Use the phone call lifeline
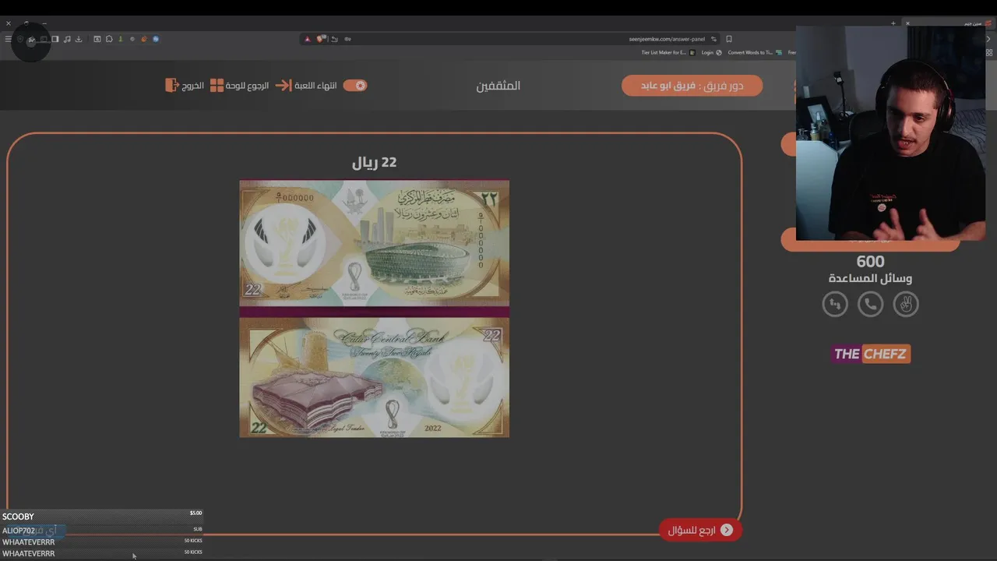The image size is (997, 561). [x=870, y=304]
